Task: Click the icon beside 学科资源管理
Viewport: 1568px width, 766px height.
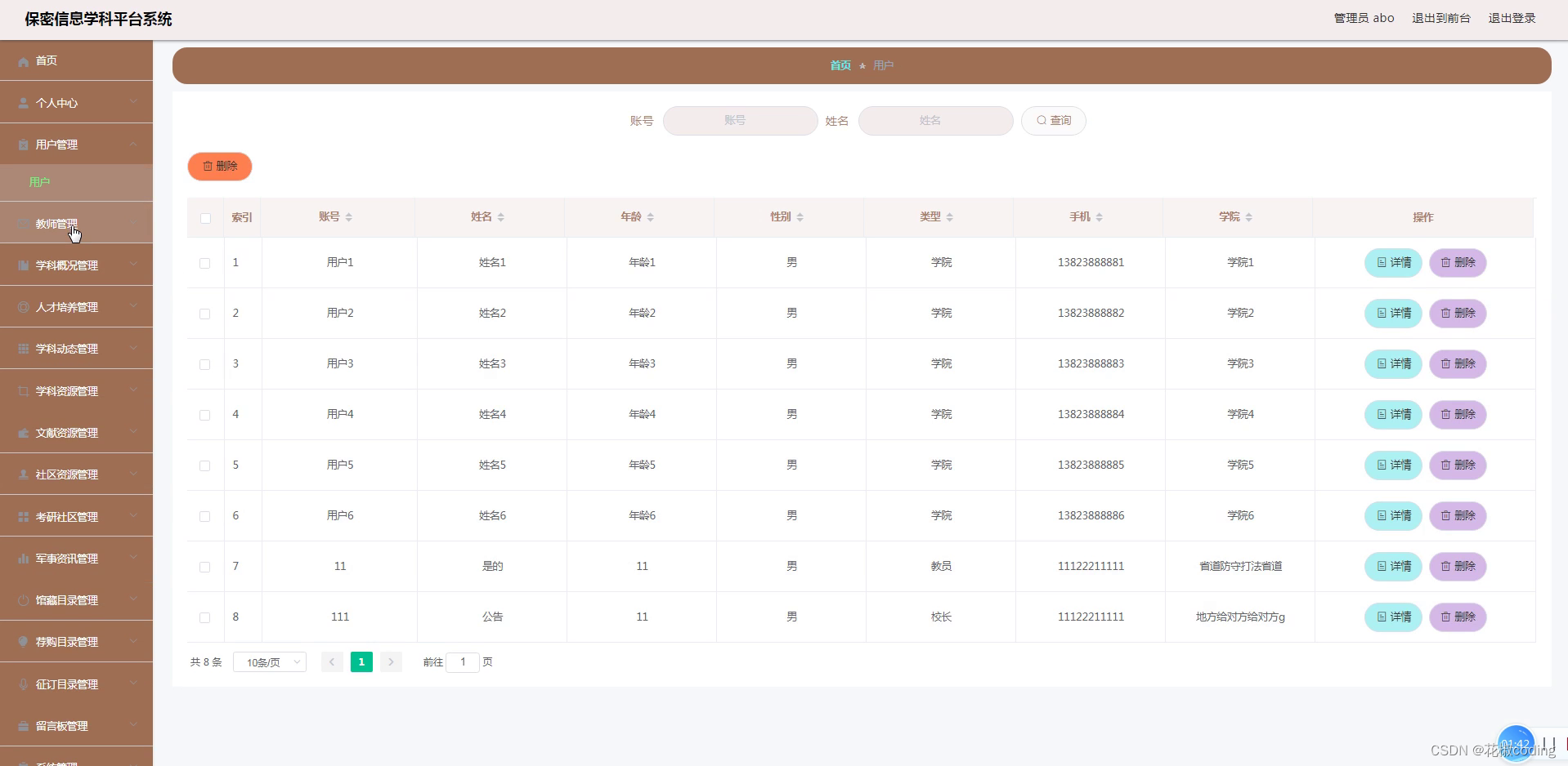Action: tap(23, 391)
